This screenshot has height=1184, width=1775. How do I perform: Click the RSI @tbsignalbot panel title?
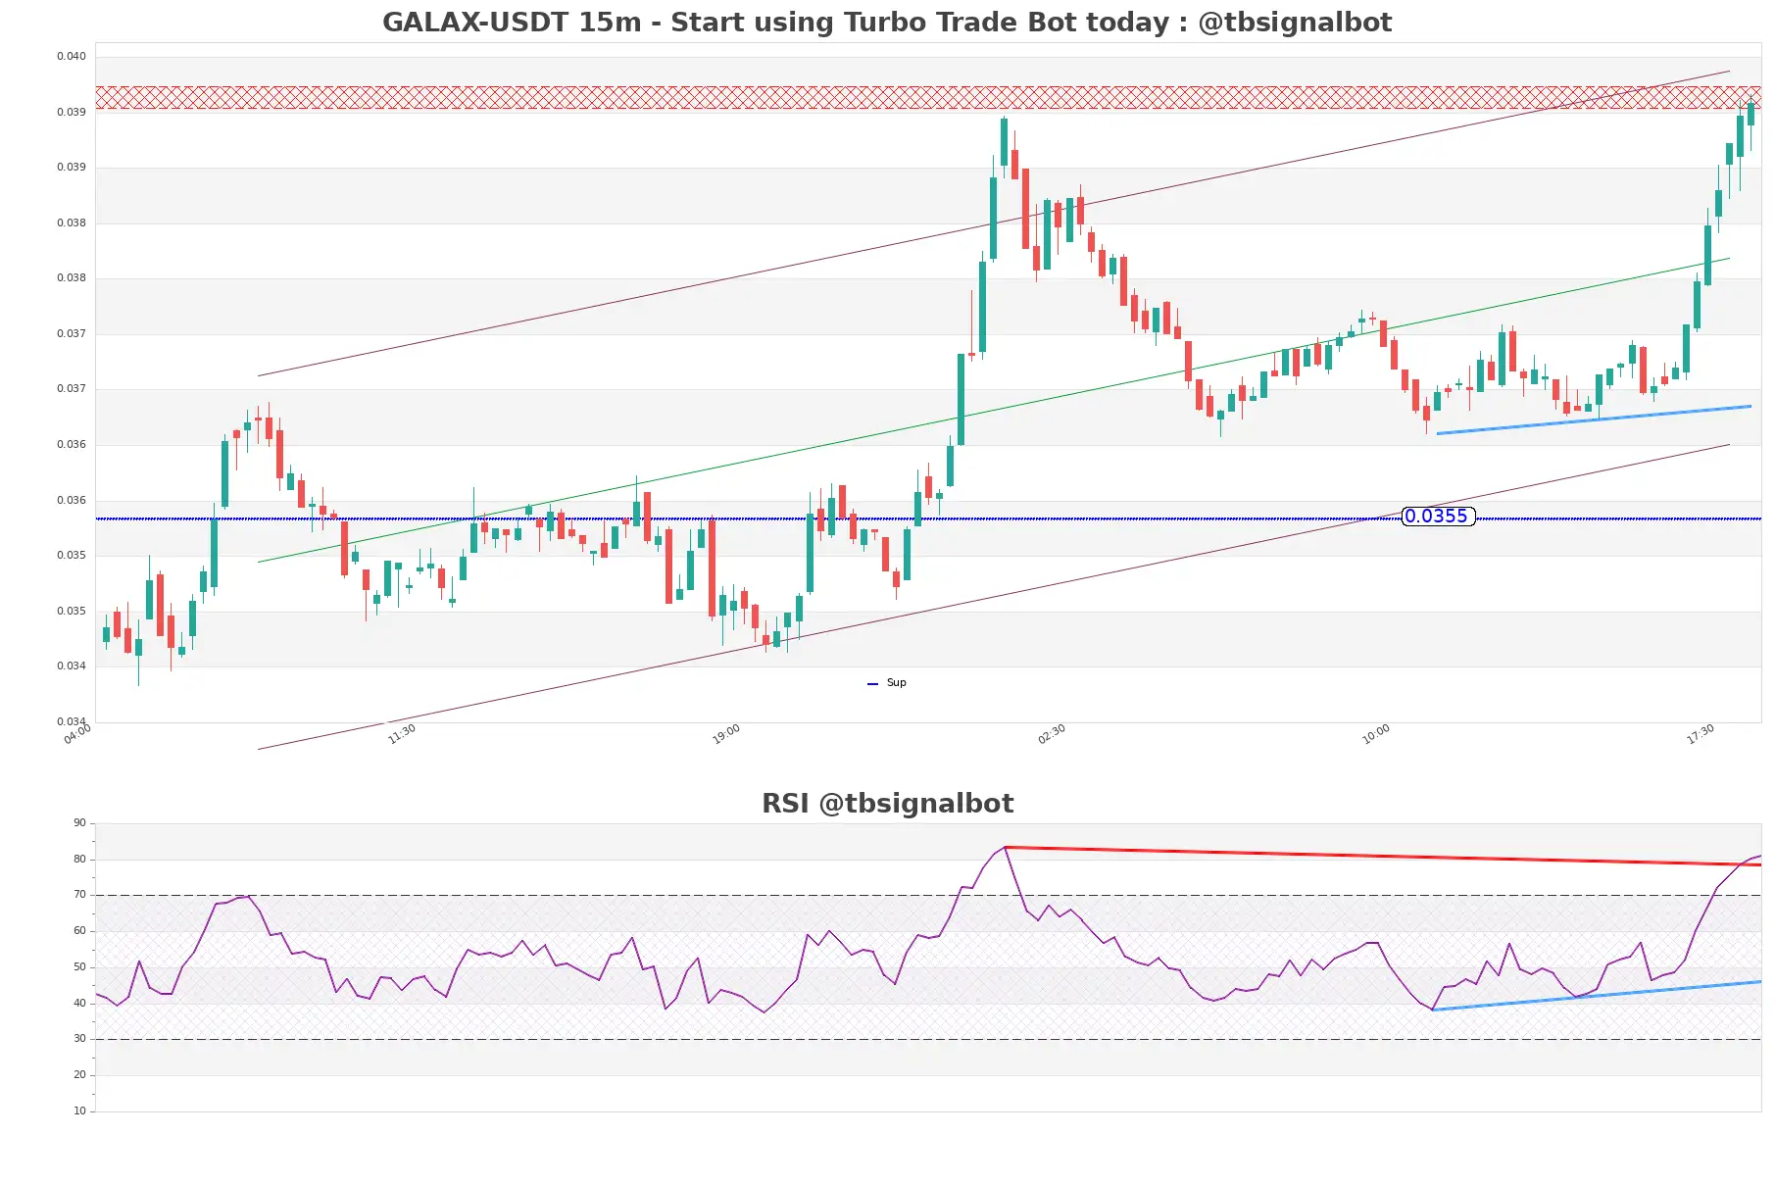[x=887, y=804]
